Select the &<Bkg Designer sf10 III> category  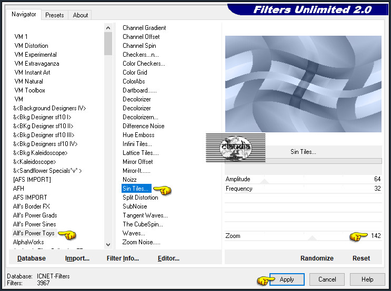(x=44, y=135)
